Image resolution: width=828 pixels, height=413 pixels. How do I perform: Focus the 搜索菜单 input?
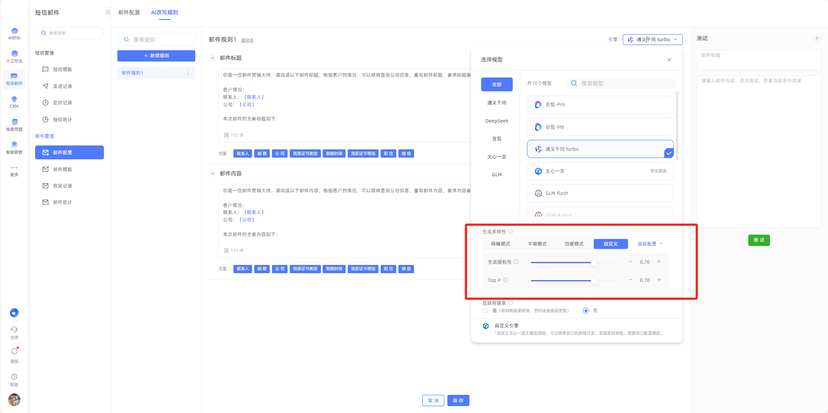[x=69, y=33]
